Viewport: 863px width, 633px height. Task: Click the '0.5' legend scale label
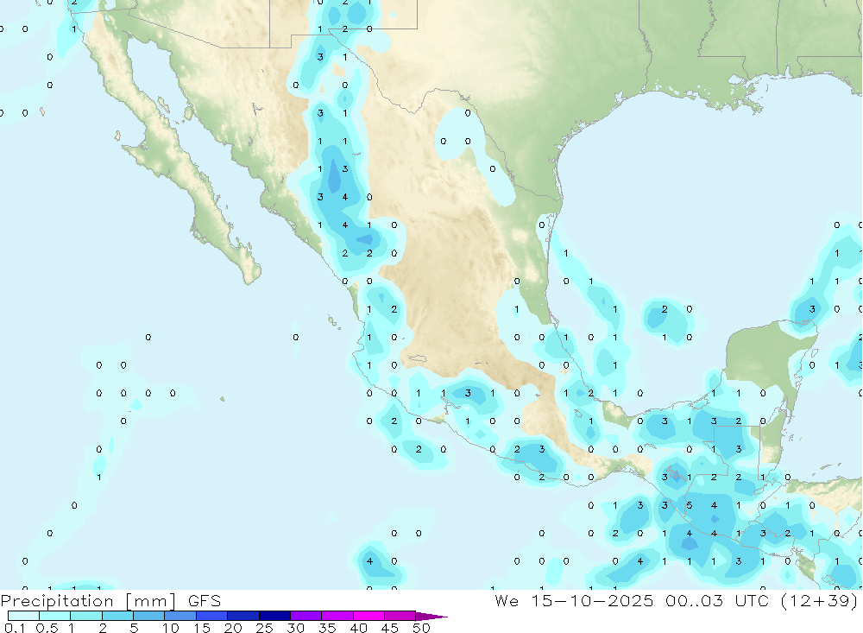47,628
